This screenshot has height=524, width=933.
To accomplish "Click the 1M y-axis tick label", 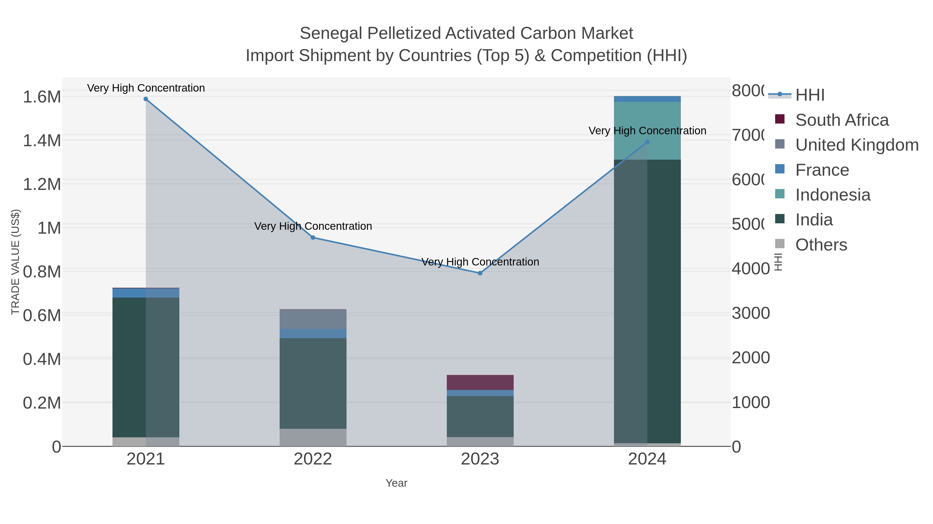I will [49, 228].
